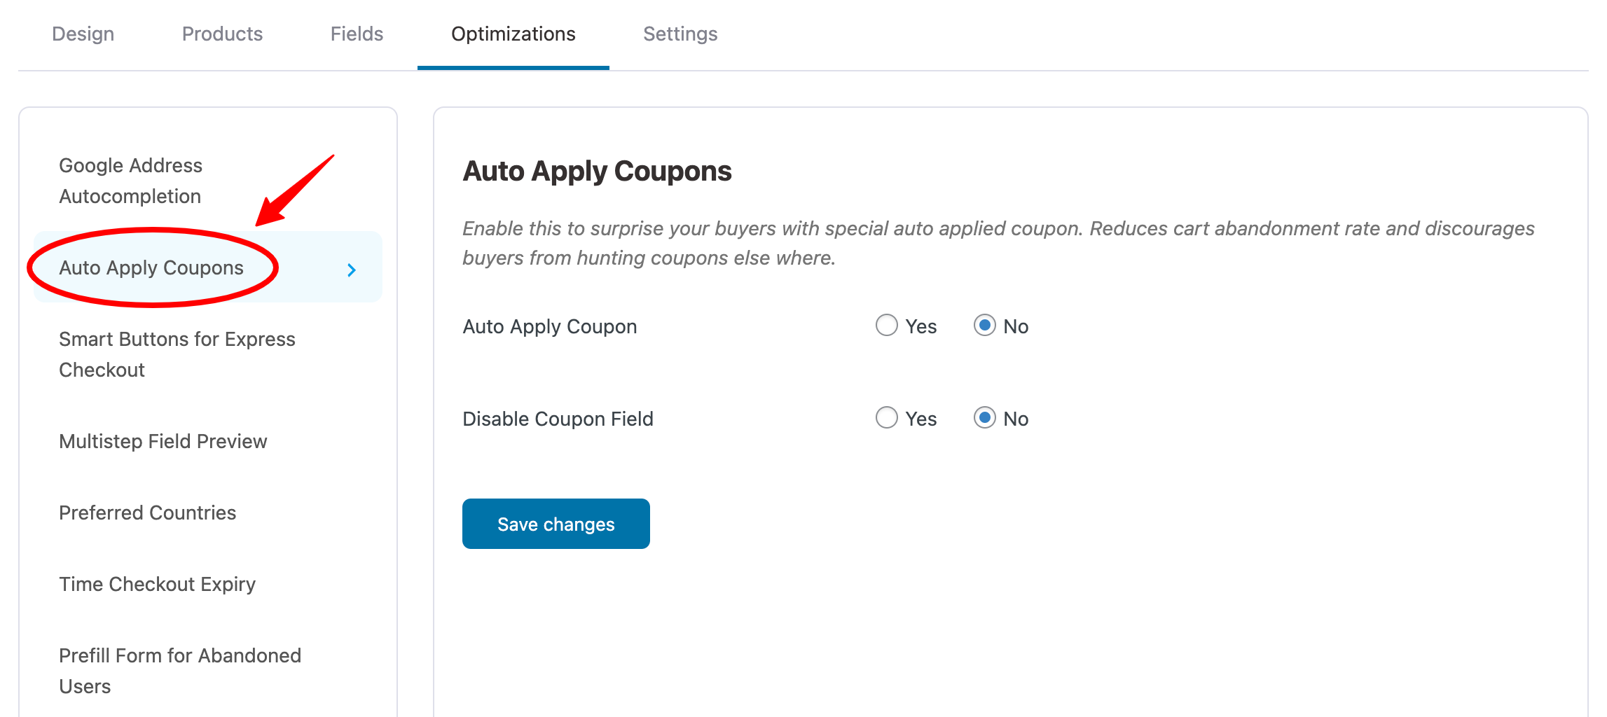Image resolution: width=1607 pixels, height=717 pixels.
Task: Select No for Disable Coupon Field
Action: (x=986, y=418)
